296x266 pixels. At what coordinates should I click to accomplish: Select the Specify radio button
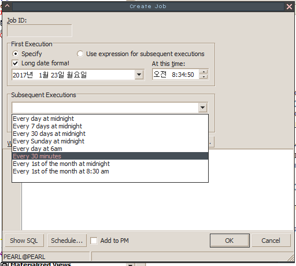(x=16, y=54)
